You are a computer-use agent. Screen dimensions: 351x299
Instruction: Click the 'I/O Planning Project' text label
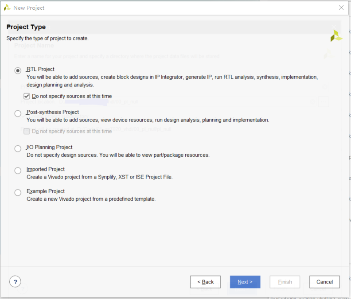coord(49,148)
